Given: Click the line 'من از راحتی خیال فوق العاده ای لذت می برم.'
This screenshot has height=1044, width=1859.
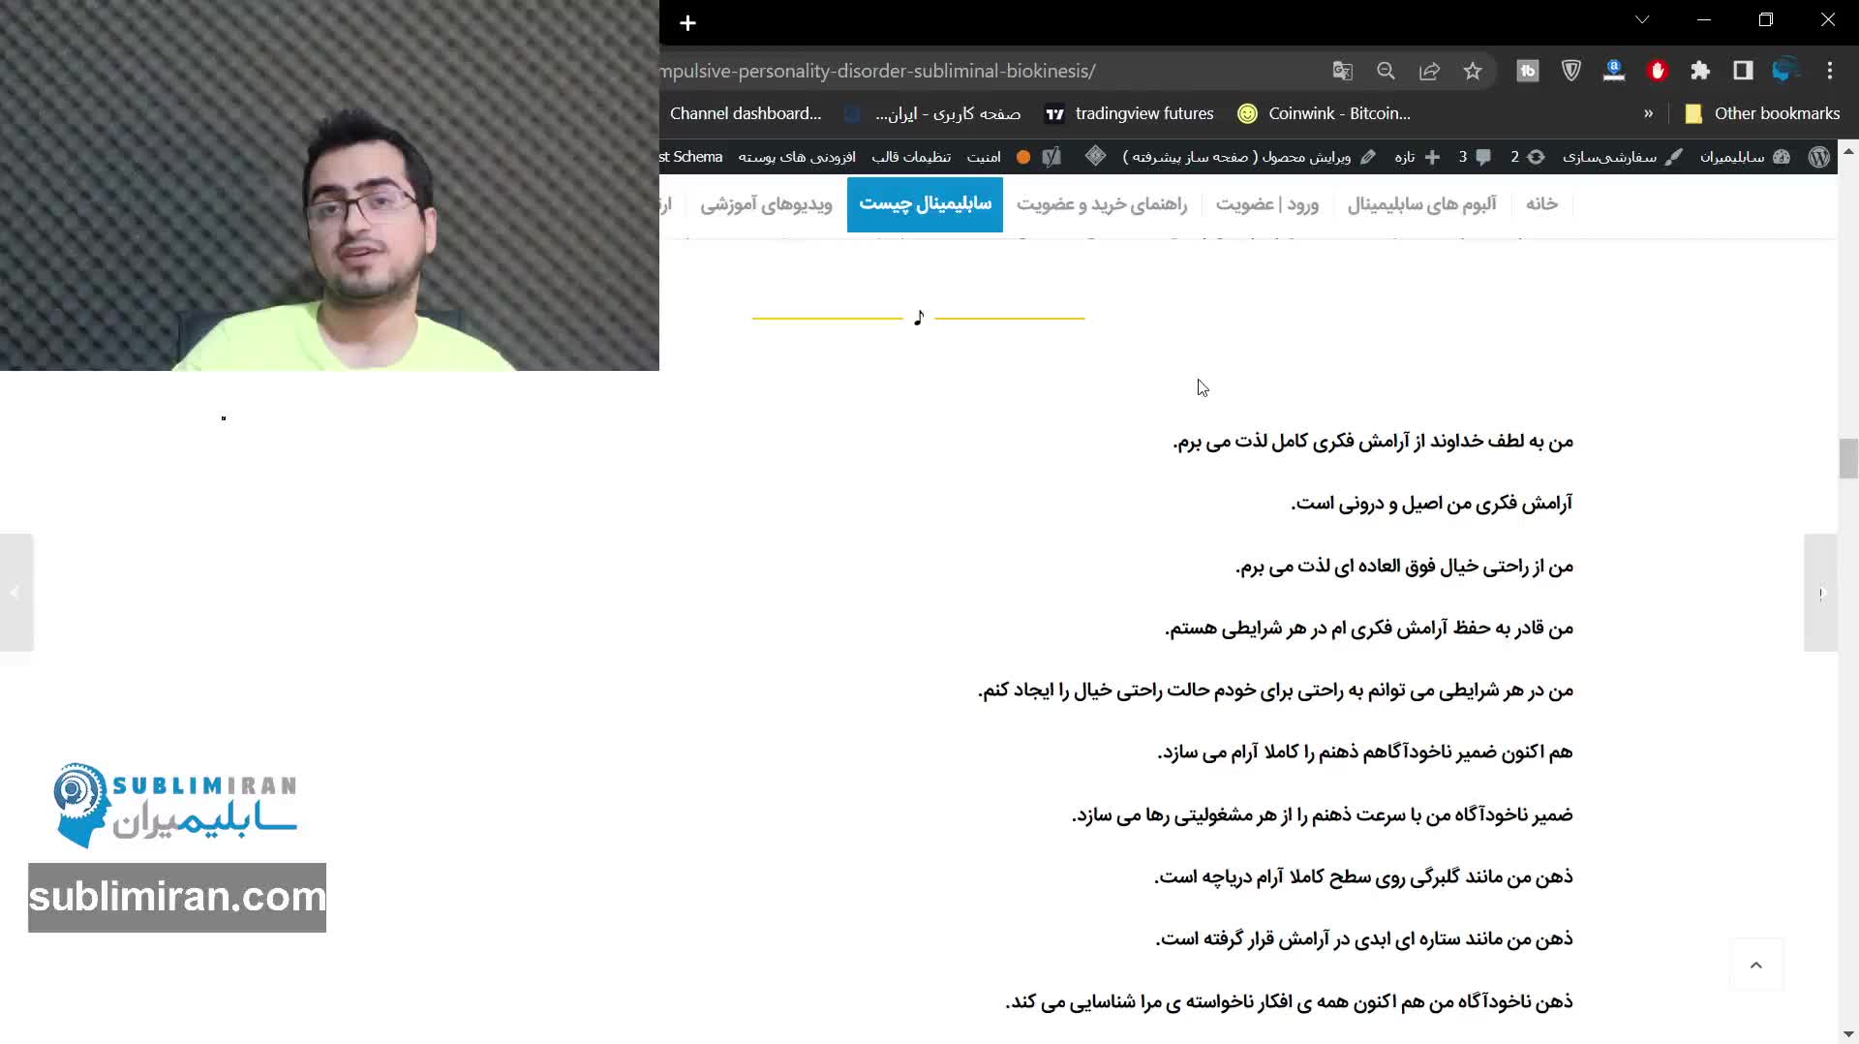Looking at the screenshot, I should pos(1404,567).
